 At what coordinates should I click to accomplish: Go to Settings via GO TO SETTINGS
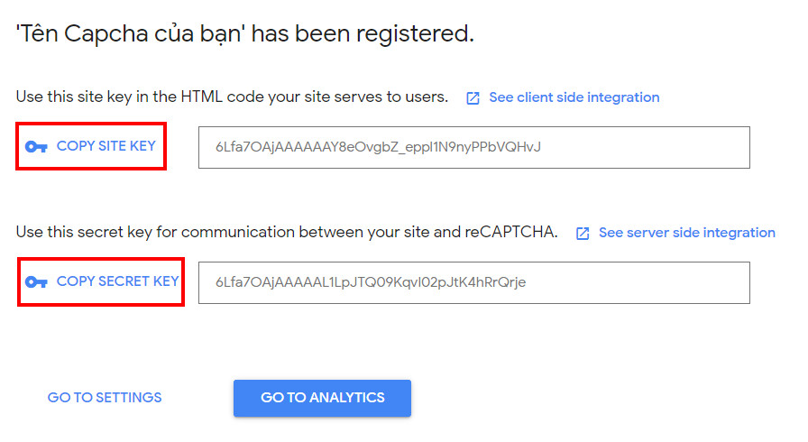[105, 398]
